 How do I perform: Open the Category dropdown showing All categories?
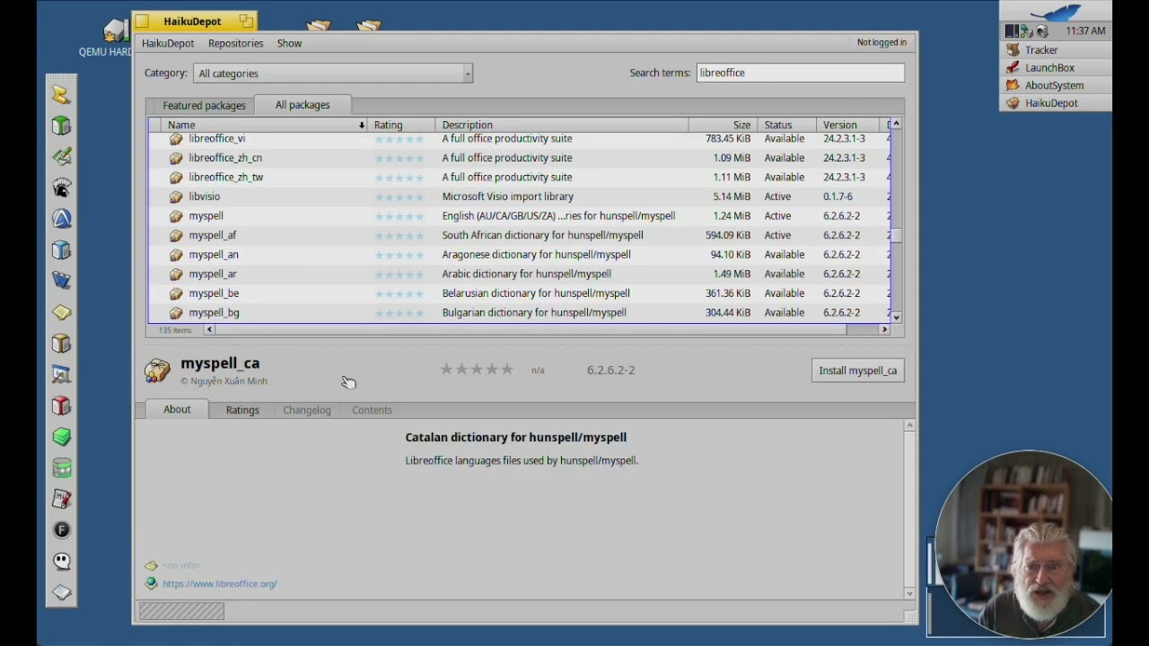pos(333,74)
